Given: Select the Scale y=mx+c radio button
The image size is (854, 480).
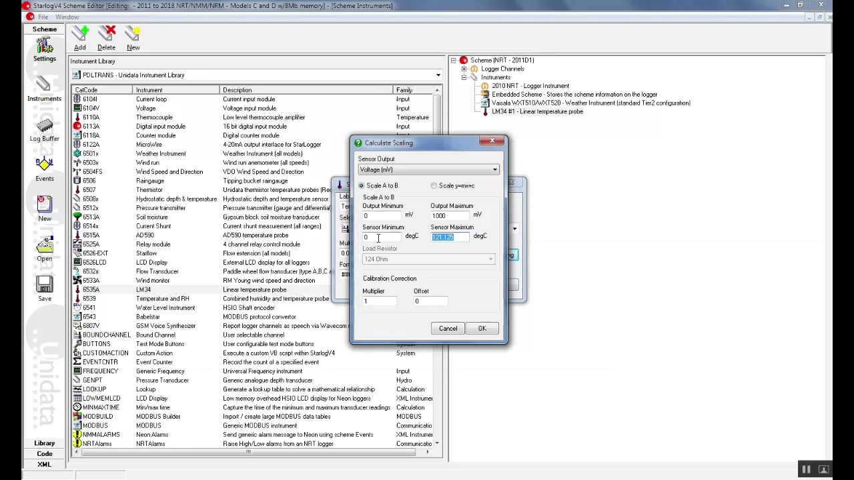Looking at the screenshot, I should pyautogui.click(x=434, y=185).
